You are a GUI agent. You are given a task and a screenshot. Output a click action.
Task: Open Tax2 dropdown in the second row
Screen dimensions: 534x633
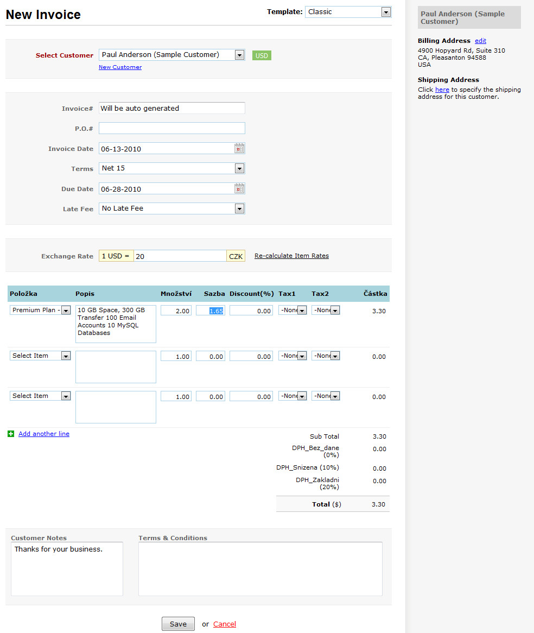pyautogui.click(x=335, y=356)
